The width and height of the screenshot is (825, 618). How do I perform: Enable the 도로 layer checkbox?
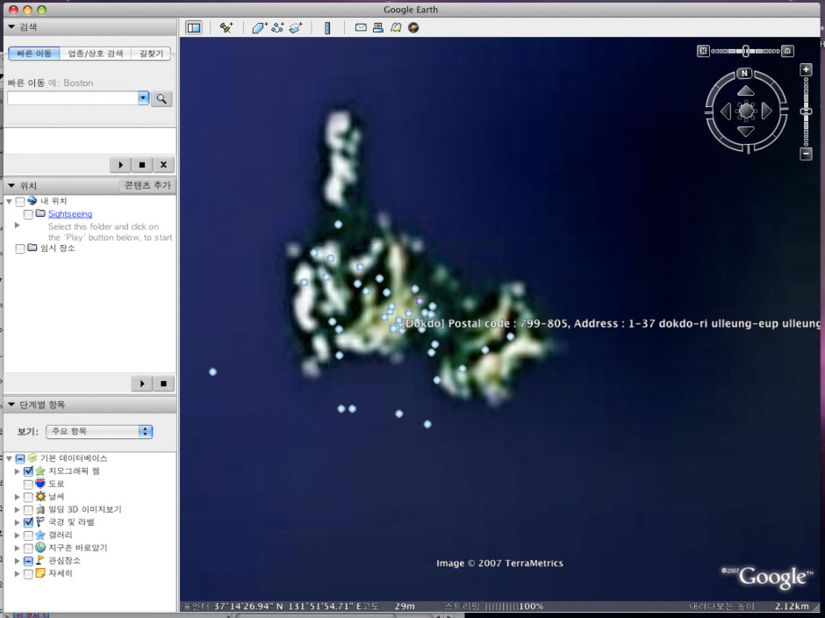28,484
